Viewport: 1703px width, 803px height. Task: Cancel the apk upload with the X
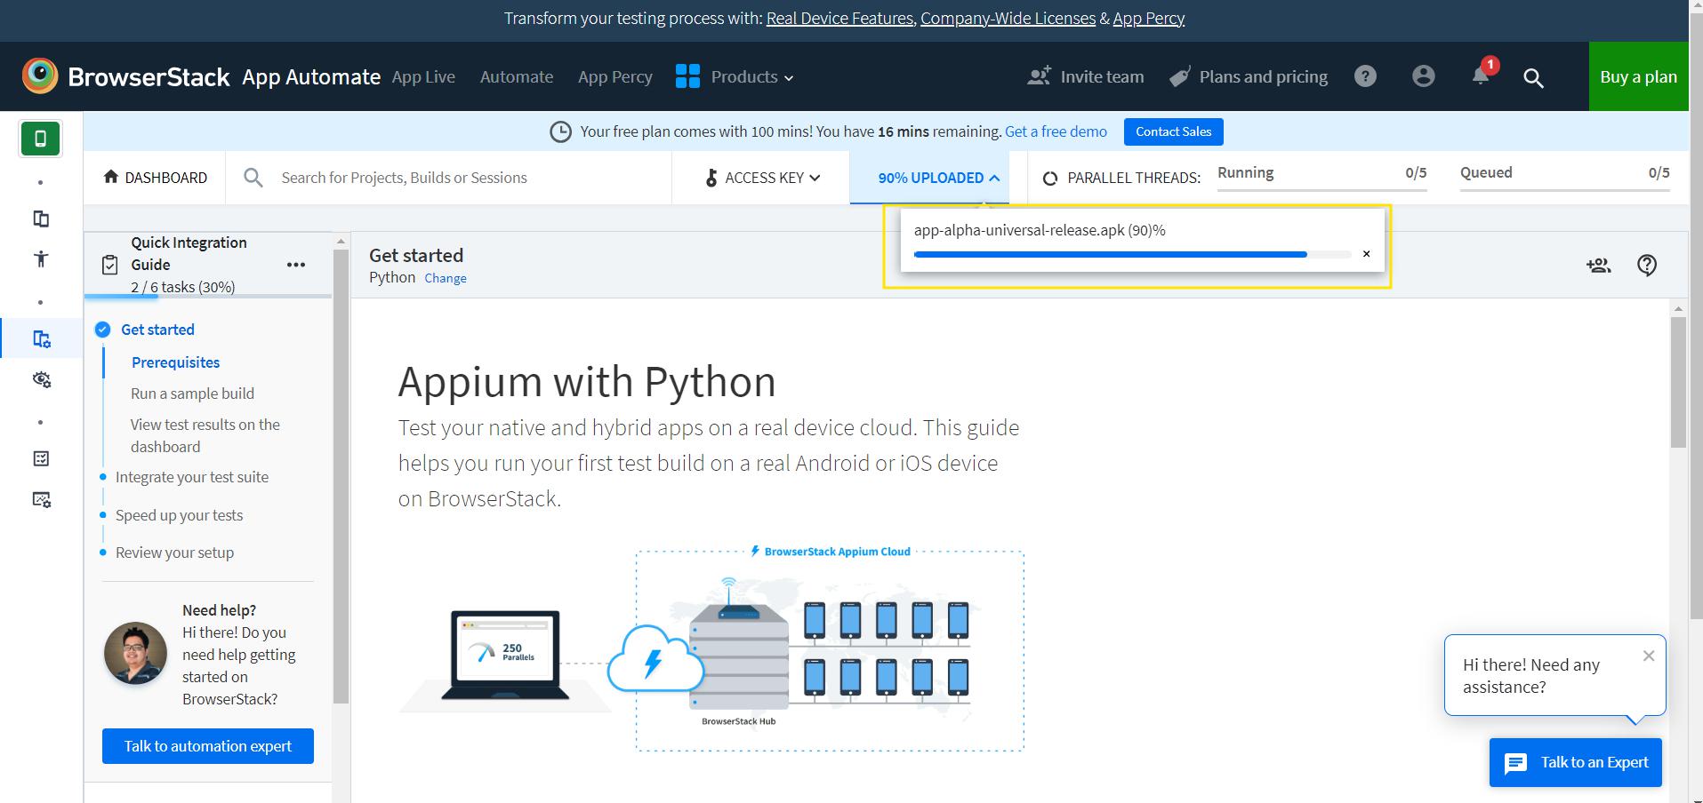(1366, 254)
